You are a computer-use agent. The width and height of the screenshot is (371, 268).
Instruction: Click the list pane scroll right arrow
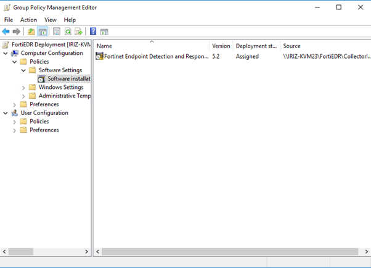367,251
